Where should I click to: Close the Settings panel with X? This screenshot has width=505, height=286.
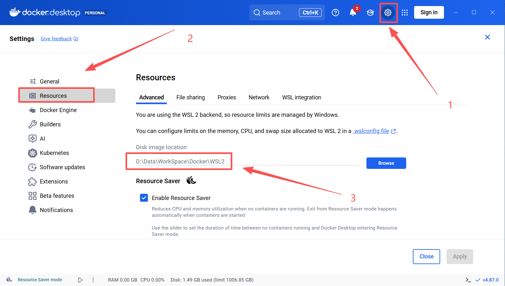[488, 37]
